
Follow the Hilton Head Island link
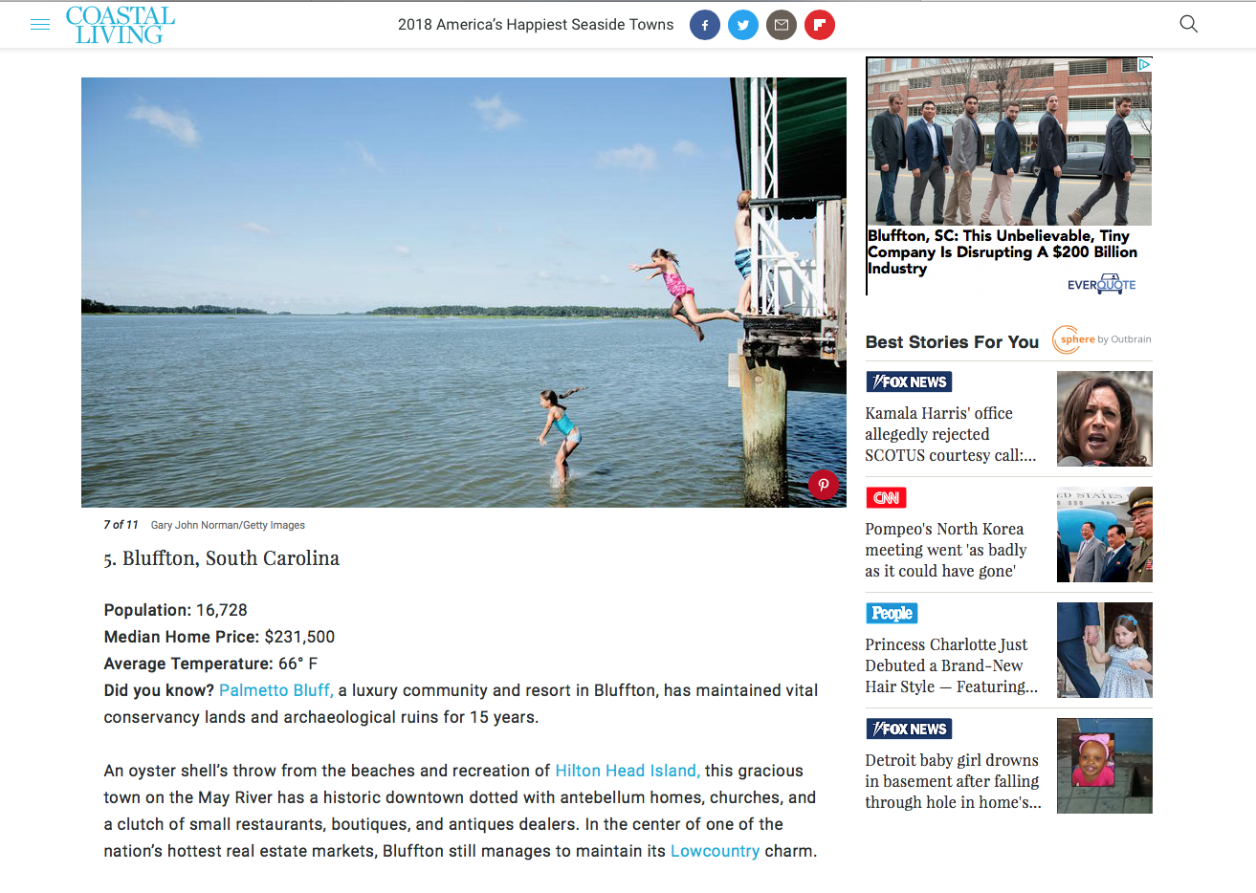pyautogui.click(x=628, y=771)
